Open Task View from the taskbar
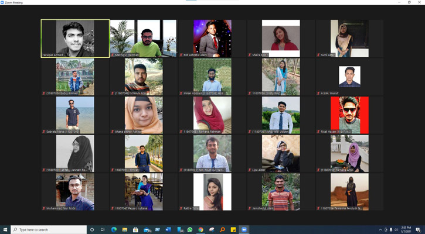Screen dimensions: 425x234 point(103,229)
